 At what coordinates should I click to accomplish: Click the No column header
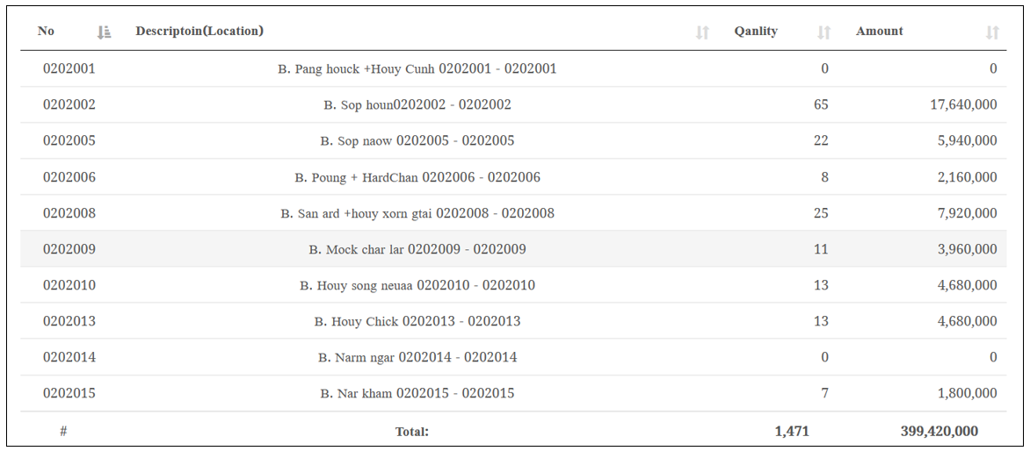[46, 31]
